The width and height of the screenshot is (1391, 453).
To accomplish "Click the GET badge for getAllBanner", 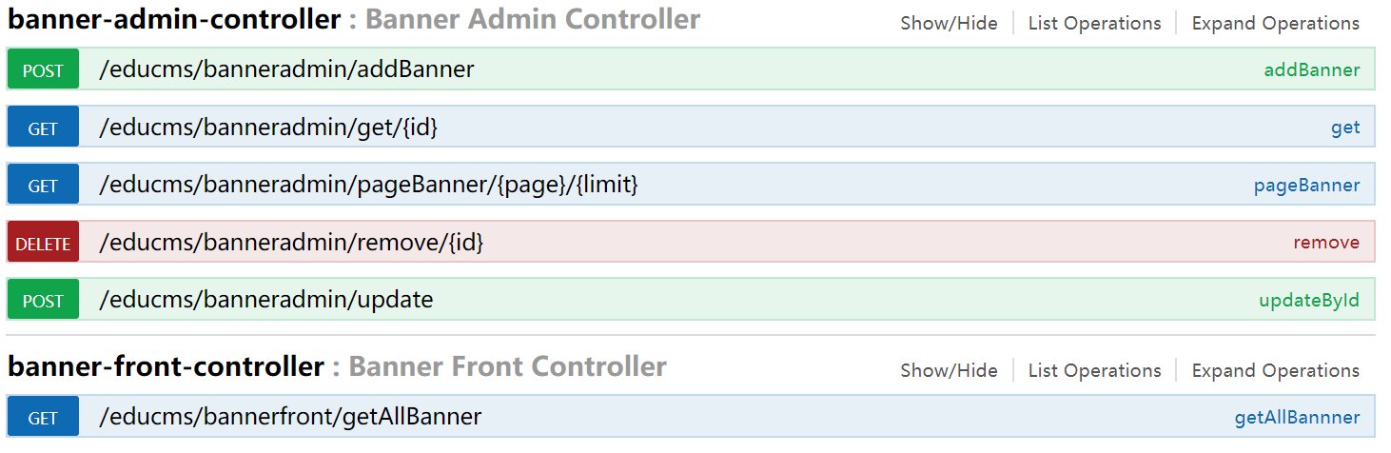I will [43, 418].
